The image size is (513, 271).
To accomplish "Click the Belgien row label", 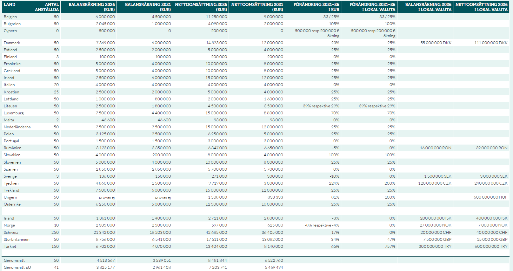I will (10, 17).
